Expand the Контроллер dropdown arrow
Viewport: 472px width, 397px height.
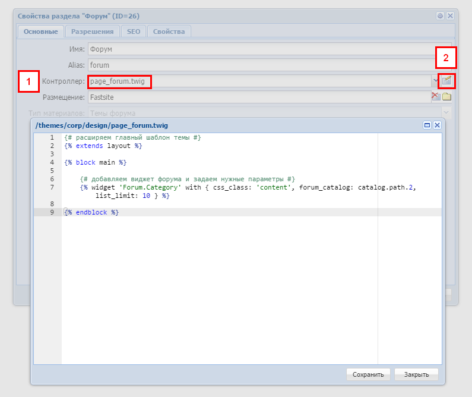pos(435,81)
